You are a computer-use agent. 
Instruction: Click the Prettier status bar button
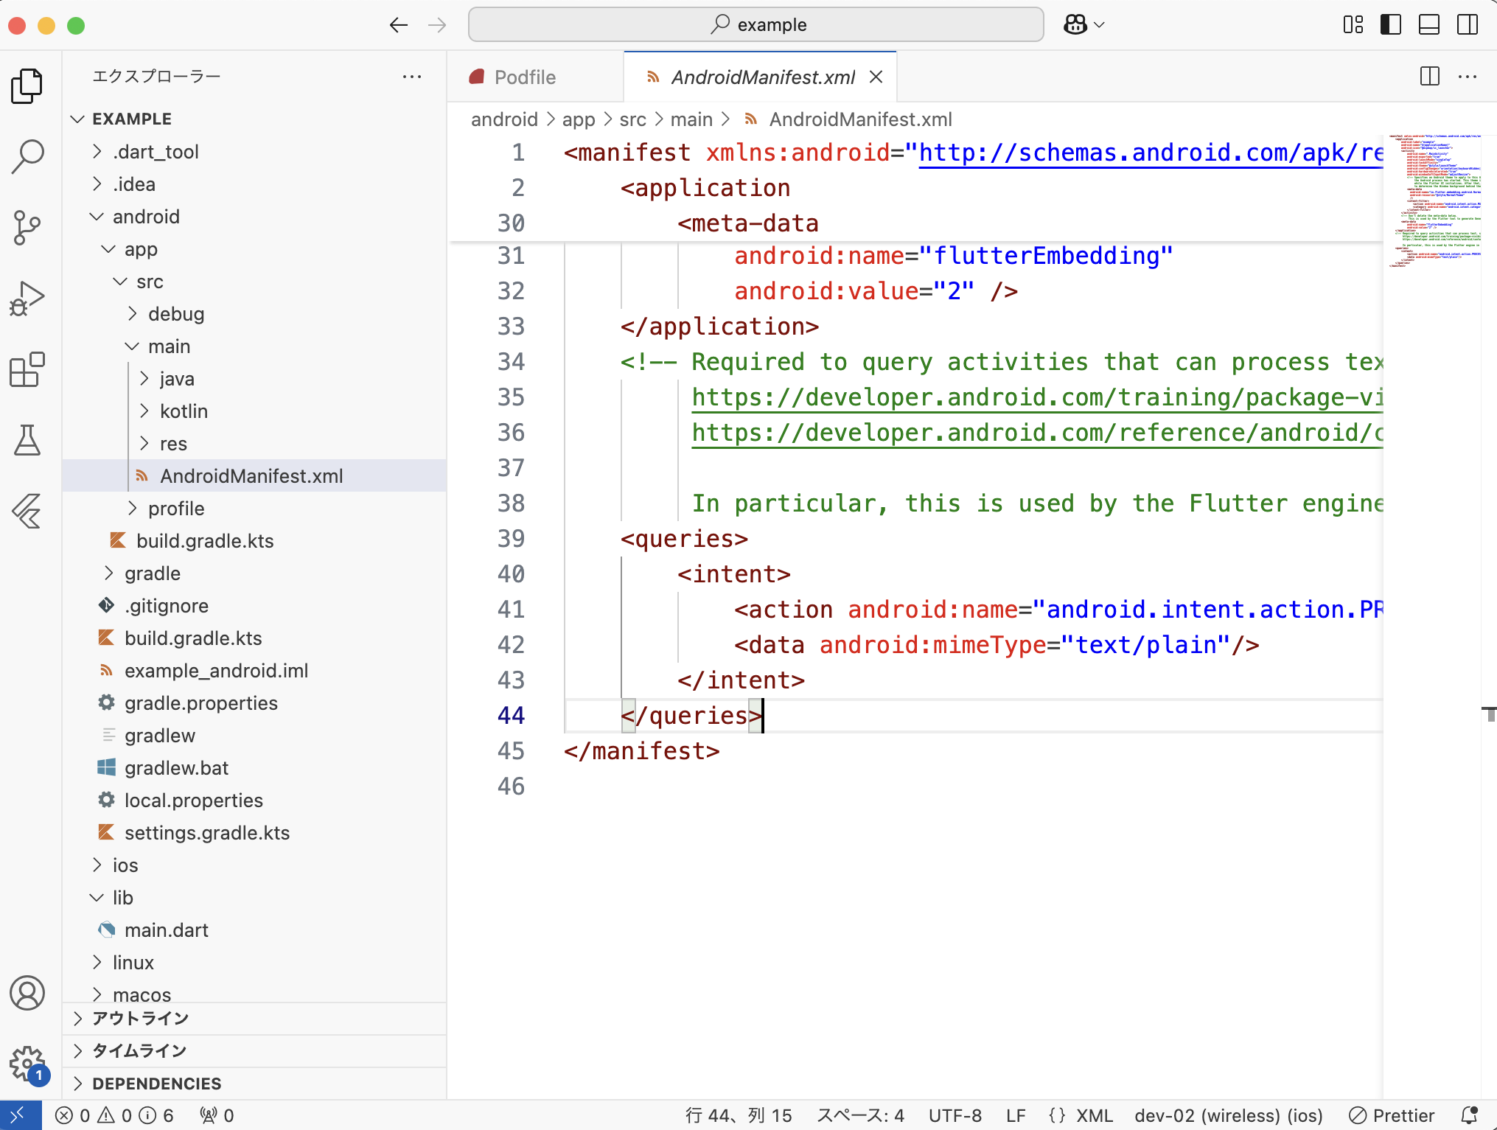1392,1115
